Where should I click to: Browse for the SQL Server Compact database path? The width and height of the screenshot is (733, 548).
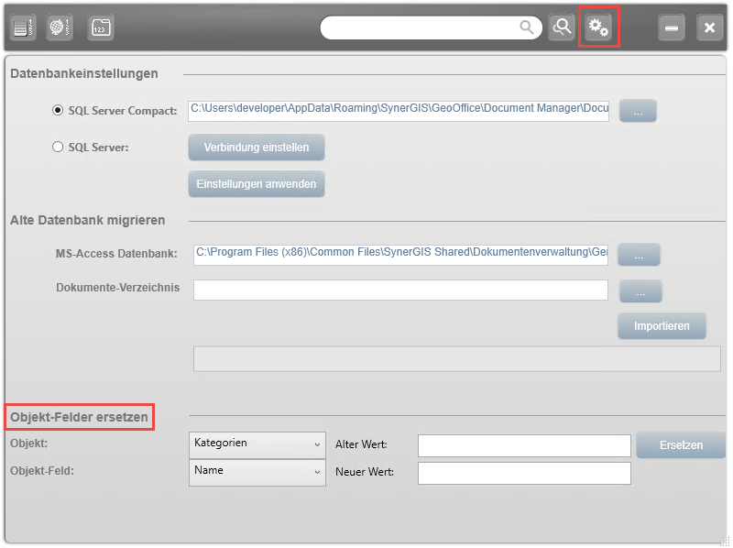[x=638, y=111]
